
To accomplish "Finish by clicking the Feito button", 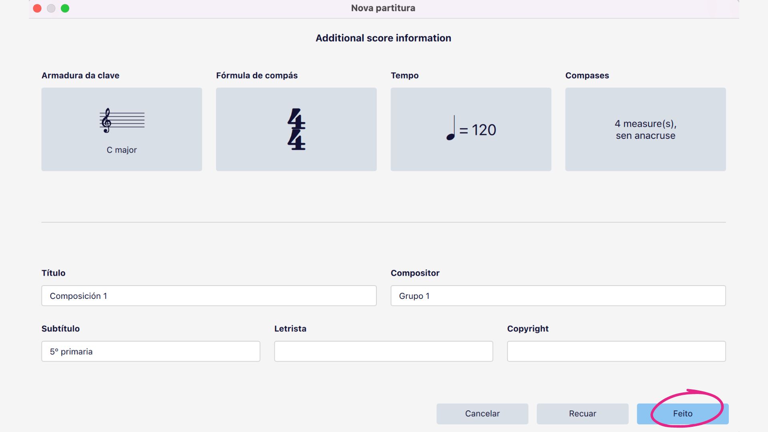I will tap(682, 414).
